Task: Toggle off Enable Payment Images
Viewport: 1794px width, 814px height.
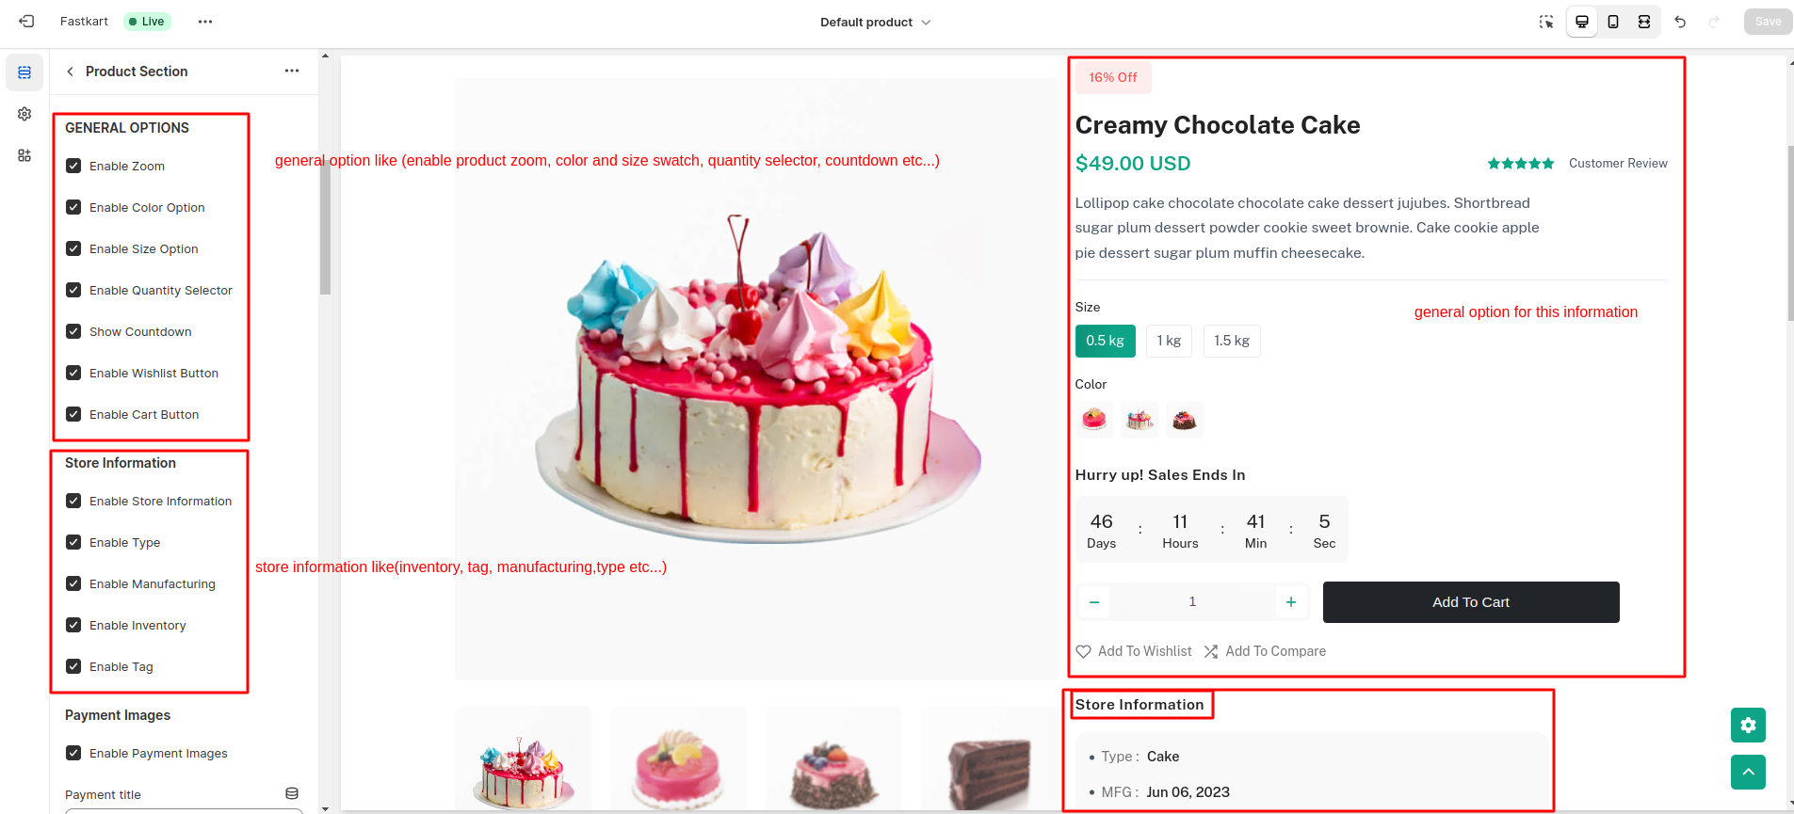Action: pos(73,752)
